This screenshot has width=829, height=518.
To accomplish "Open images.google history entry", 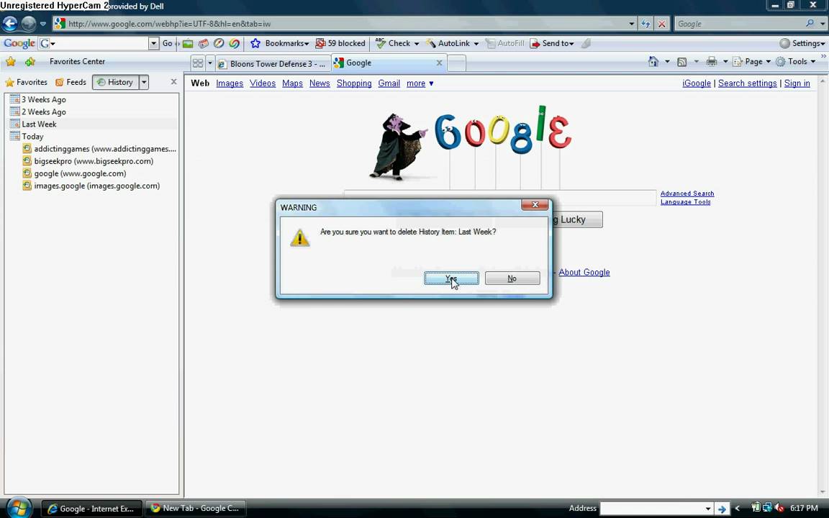I will (x=91, y=186).
